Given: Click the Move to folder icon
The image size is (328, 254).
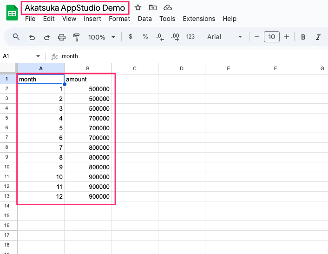Looking at the screenshot, I should [153, 7].
